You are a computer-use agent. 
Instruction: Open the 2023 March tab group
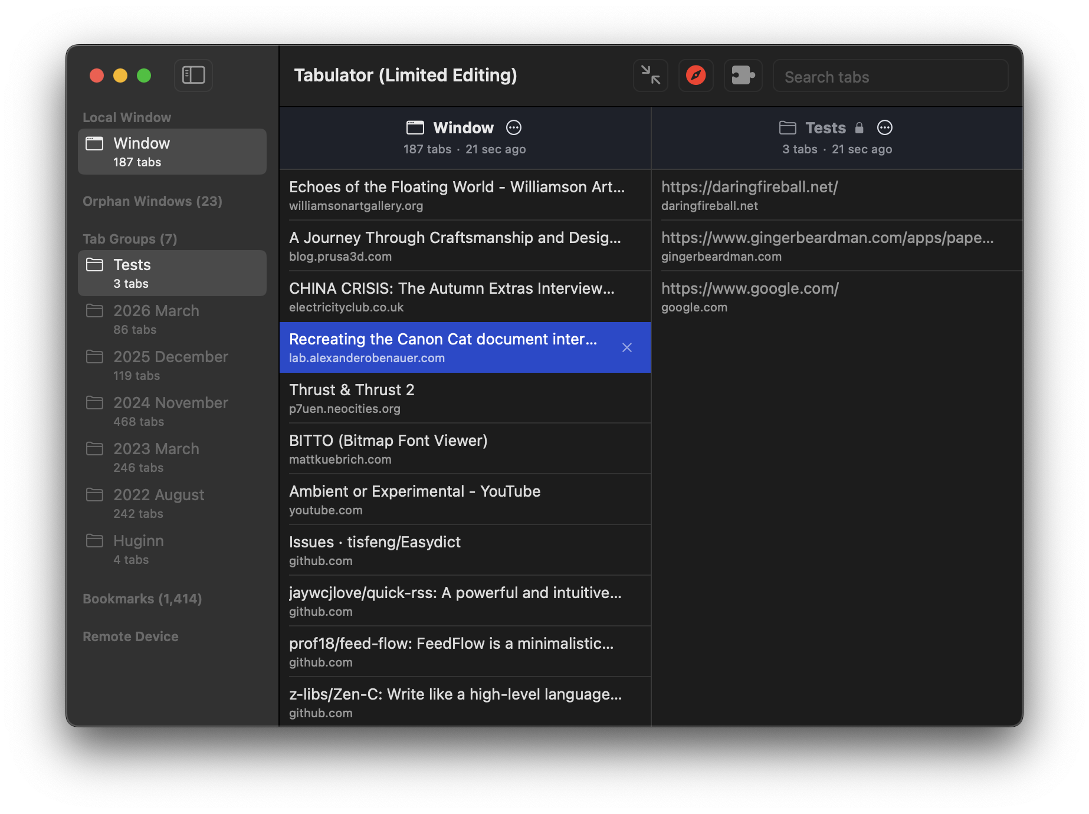pos(172,457)
